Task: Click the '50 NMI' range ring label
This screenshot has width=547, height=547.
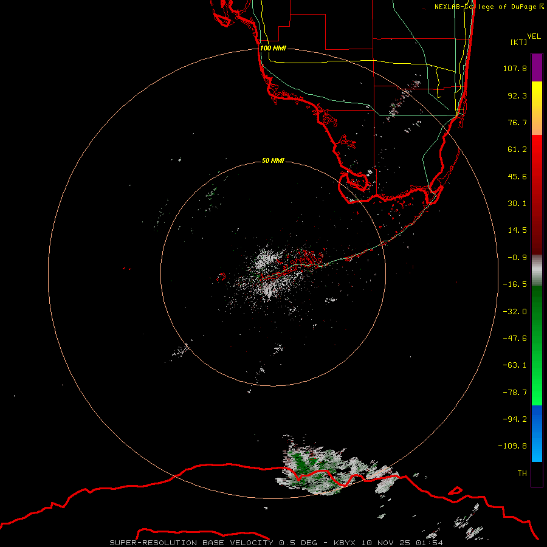Action: [x=273, y=160]
